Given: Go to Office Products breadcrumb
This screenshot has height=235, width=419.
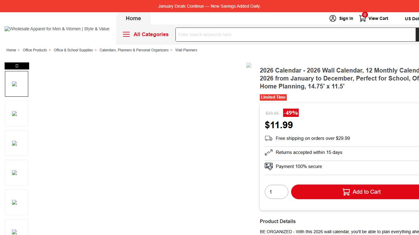Looking at the screenshot, I should tap(35, 50).
